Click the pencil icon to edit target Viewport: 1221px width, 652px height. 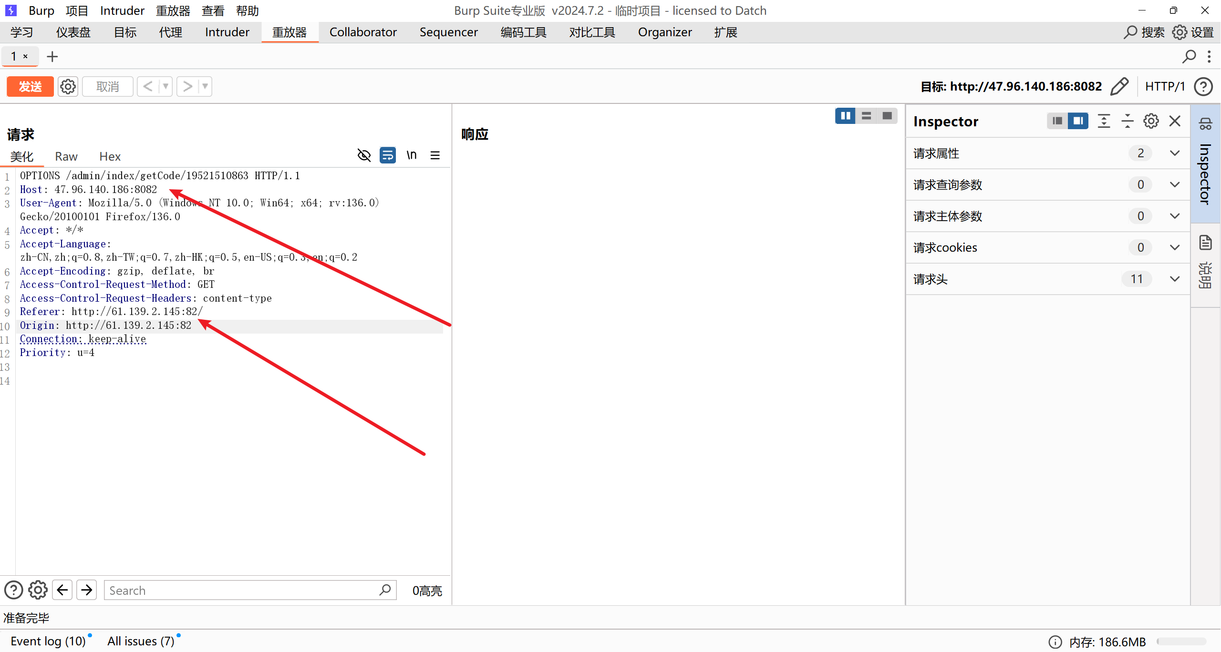[1119, 86]
